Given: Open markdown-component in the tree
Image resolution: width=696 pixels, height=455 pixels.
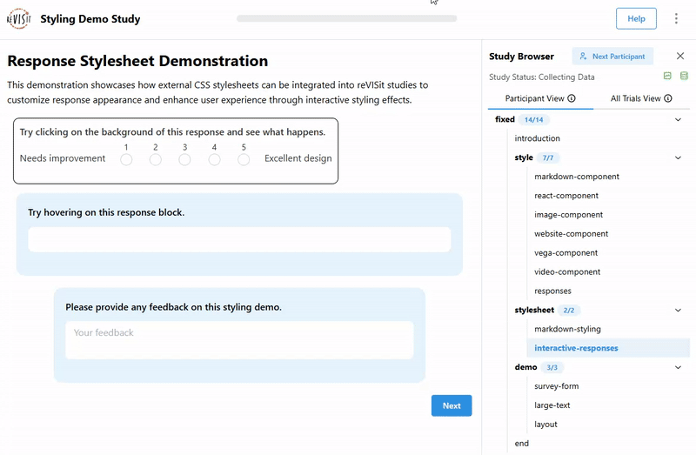Looking at the screenshot, I should [x=577, y=177].
